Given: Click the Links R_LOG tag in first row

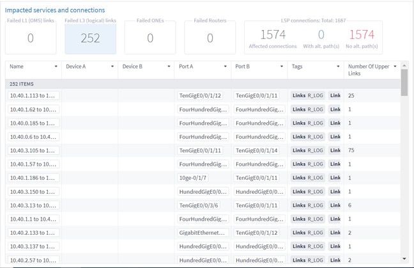Looking at the screenshot, I should [x=308, y=96].
